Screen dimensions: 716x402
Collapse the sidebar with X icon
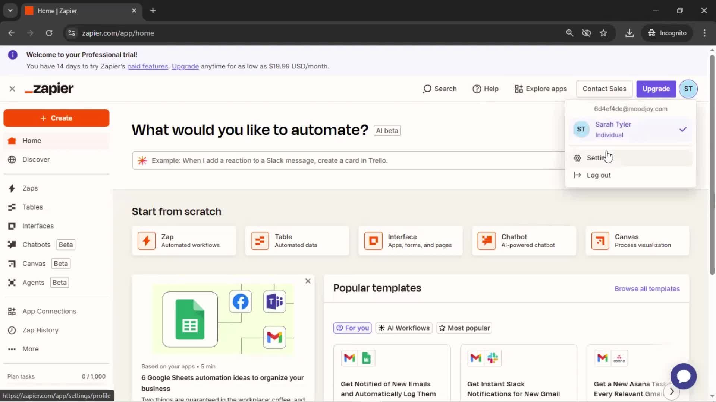point(12,89)
